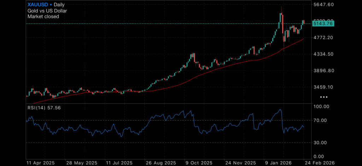Select the 3896.80 price axis label
This screenshot has width=362, height=166.
click(324, 71)
